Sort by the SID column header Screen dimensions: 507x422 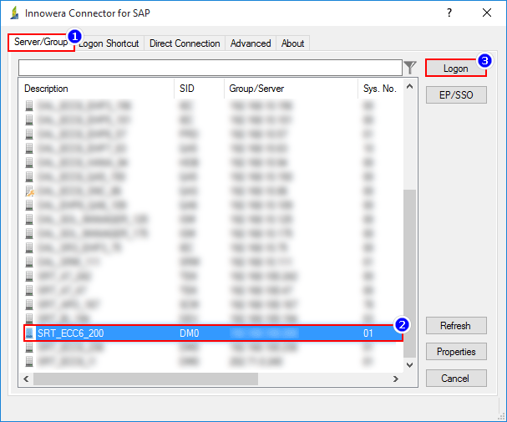click(x=199, y=89)
